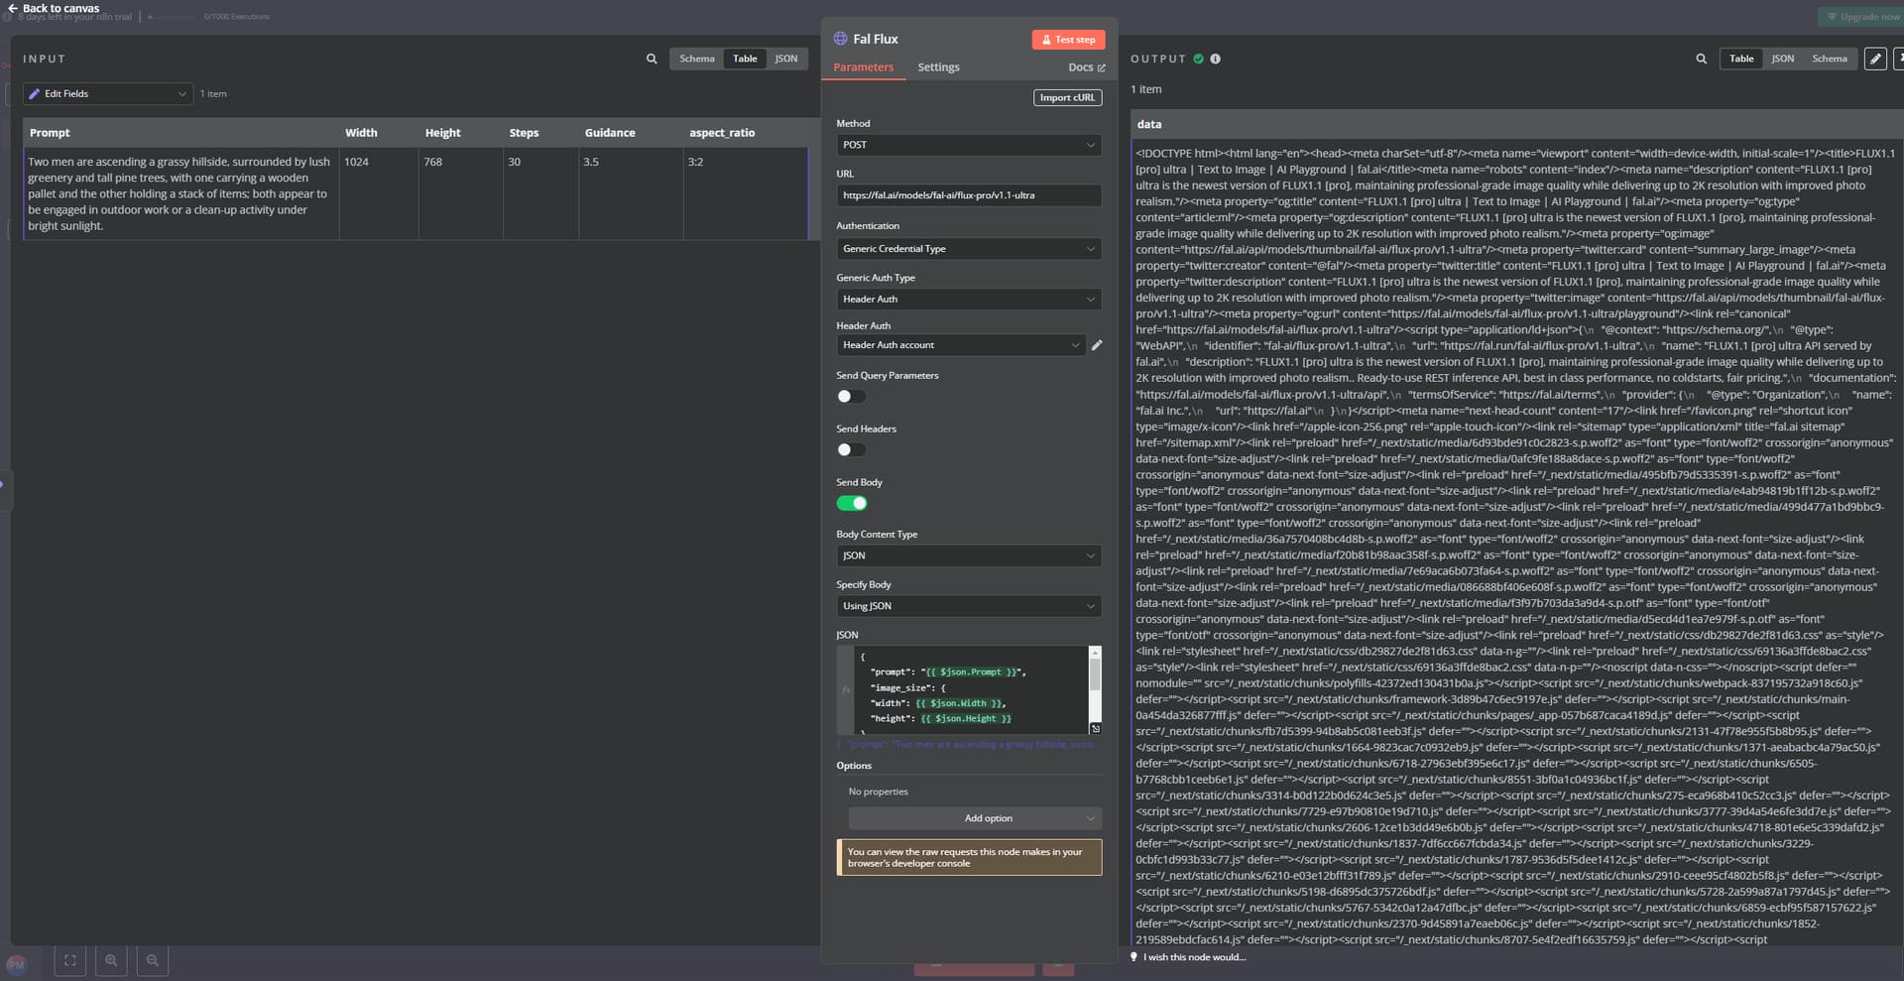Image resolution: width=1904 pixels, height=981 pixels.
Task: Toggle Send Headers on
Action: coord(851,450)
